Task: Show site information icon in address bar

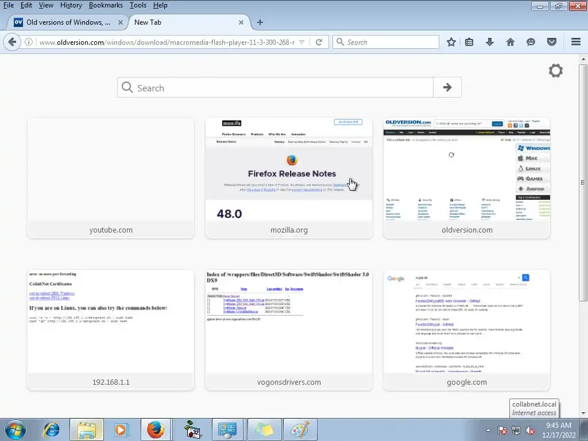Action: (29, 42)
